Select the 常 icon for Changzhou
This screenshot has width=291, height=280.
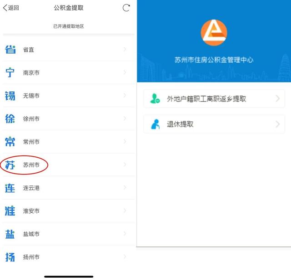pyautogui.click(x=10, y=142)
